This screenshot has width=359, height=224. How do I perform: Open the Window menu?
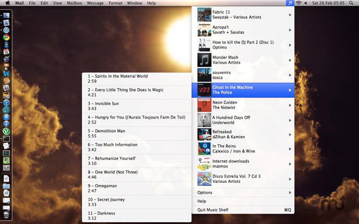pos(134,3)
